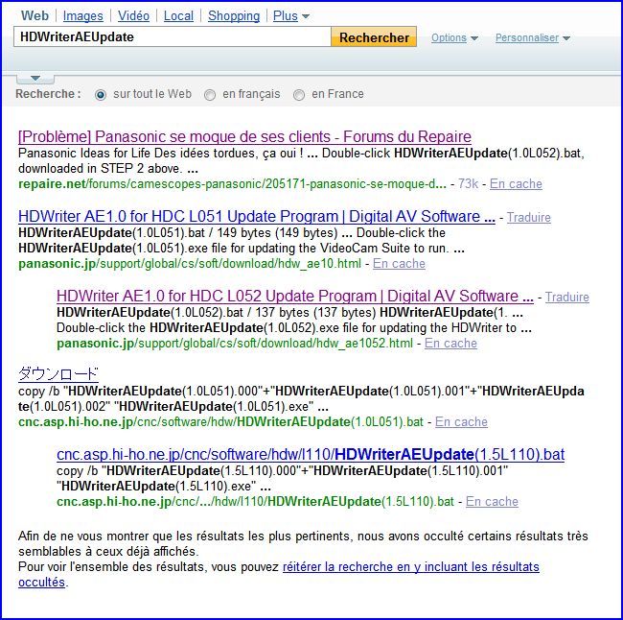The height and width of the screenshot is (620, 623).
Task: Open the Personnaliser dropdown
Action: tap(532, 37)
